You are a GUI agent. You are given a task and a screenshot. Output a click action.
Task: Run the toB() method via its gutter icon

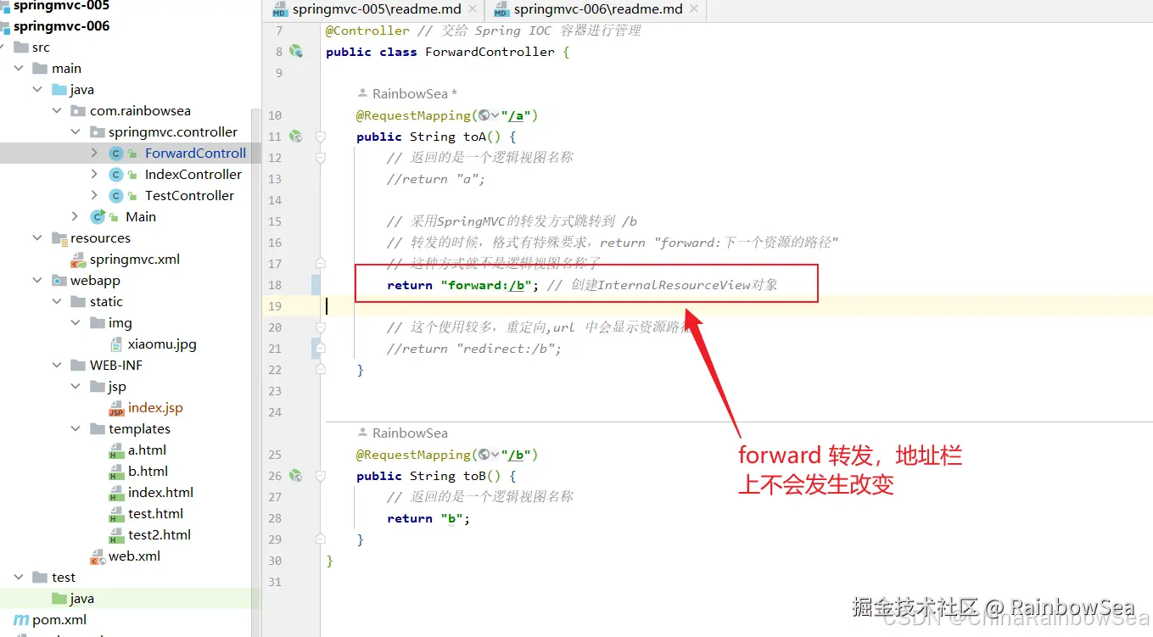(297, 476)
